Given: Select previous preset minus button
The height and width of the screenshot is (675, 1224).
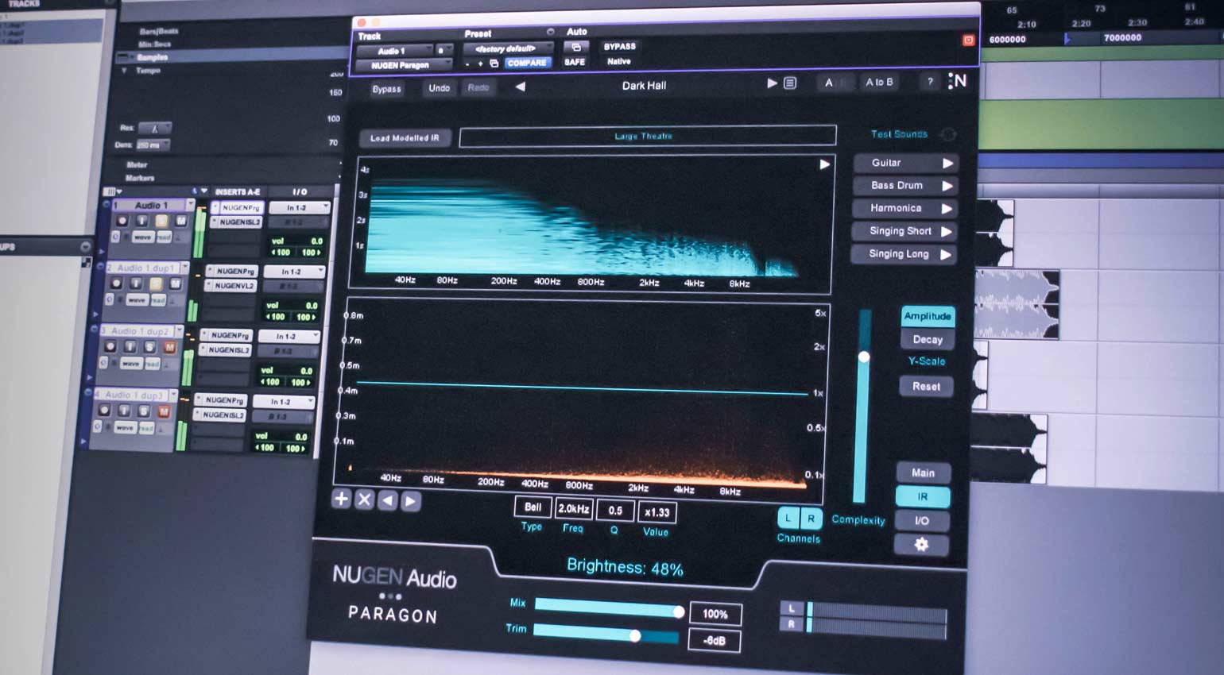Looking at the screenshot, I should point(467,64).
